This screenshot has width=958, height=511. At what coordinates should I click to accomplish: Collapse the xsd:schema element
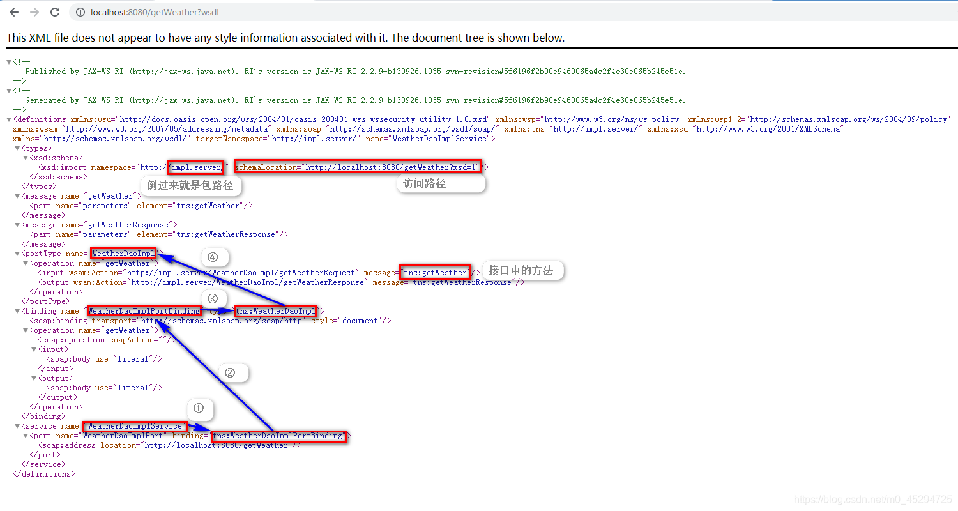coord(26,158)
